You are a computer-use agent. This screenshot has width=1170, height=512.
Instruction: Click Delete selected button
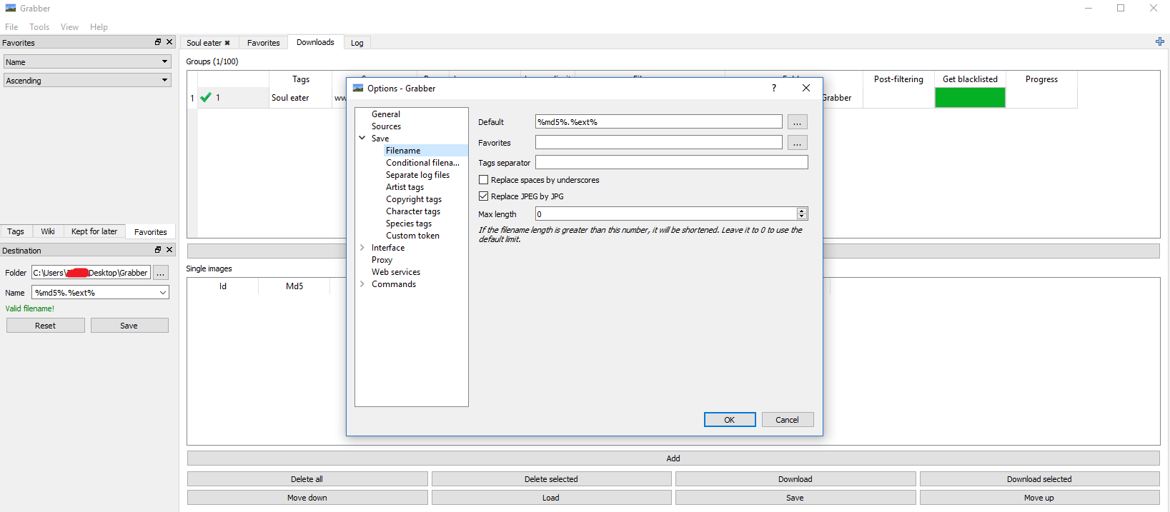[551, 479]
